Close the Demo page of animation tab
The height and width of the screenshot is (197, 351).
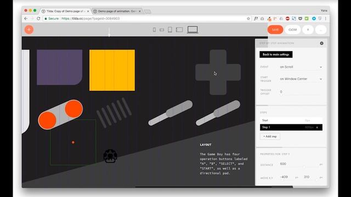(140, 11)
